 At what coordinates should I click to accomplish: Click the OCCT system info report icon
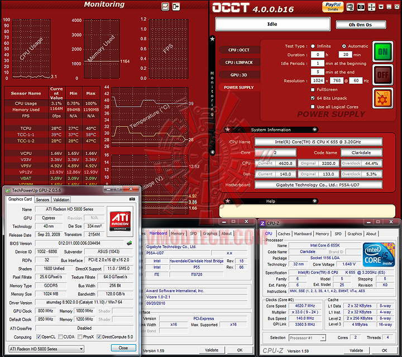[350, 7]
